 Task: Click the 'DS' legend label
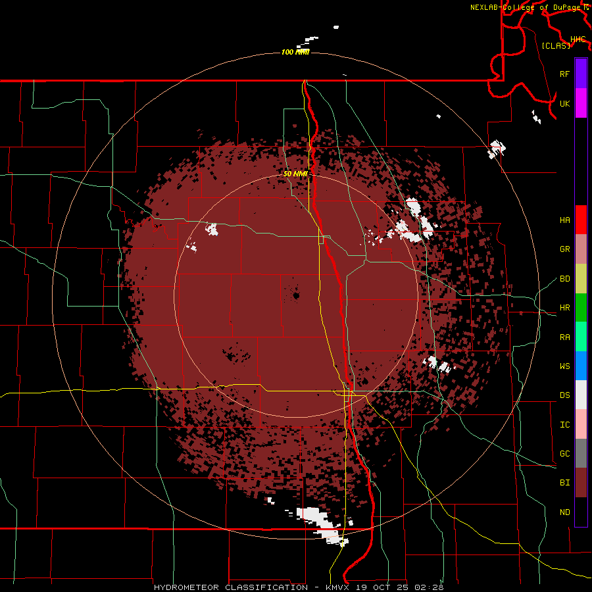[564, 395]
